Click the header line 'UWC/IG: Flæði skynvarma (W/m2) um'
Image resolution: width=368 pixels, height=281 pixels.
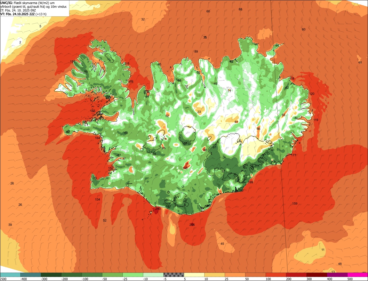[x=27, y=3]
